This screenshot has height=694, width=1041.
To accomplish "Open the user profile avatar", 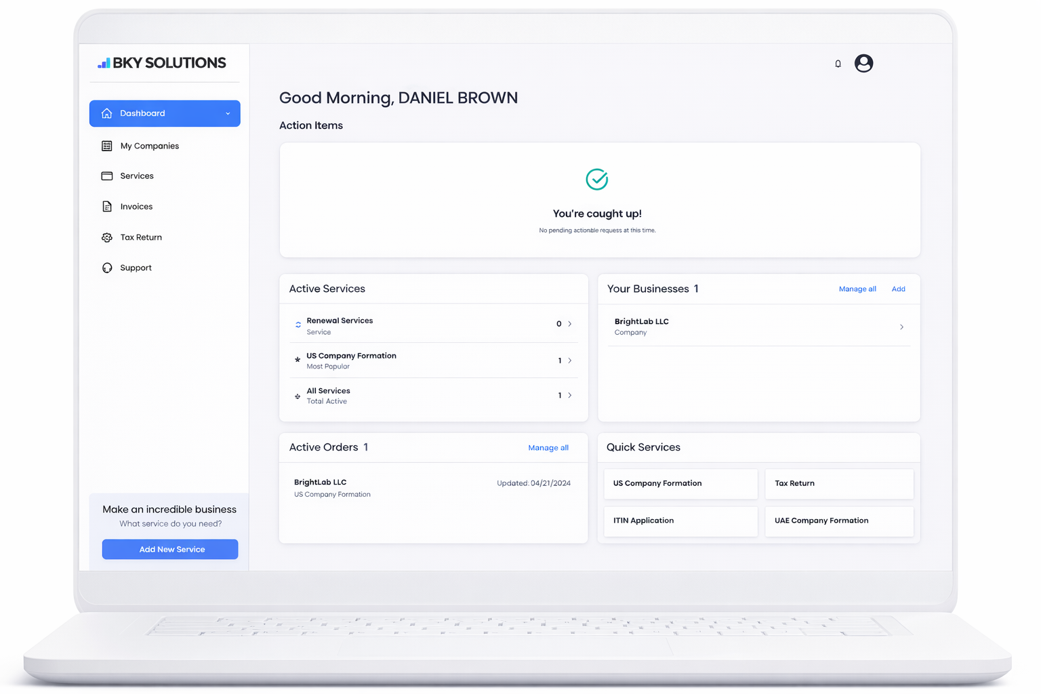I will (863, 63).
